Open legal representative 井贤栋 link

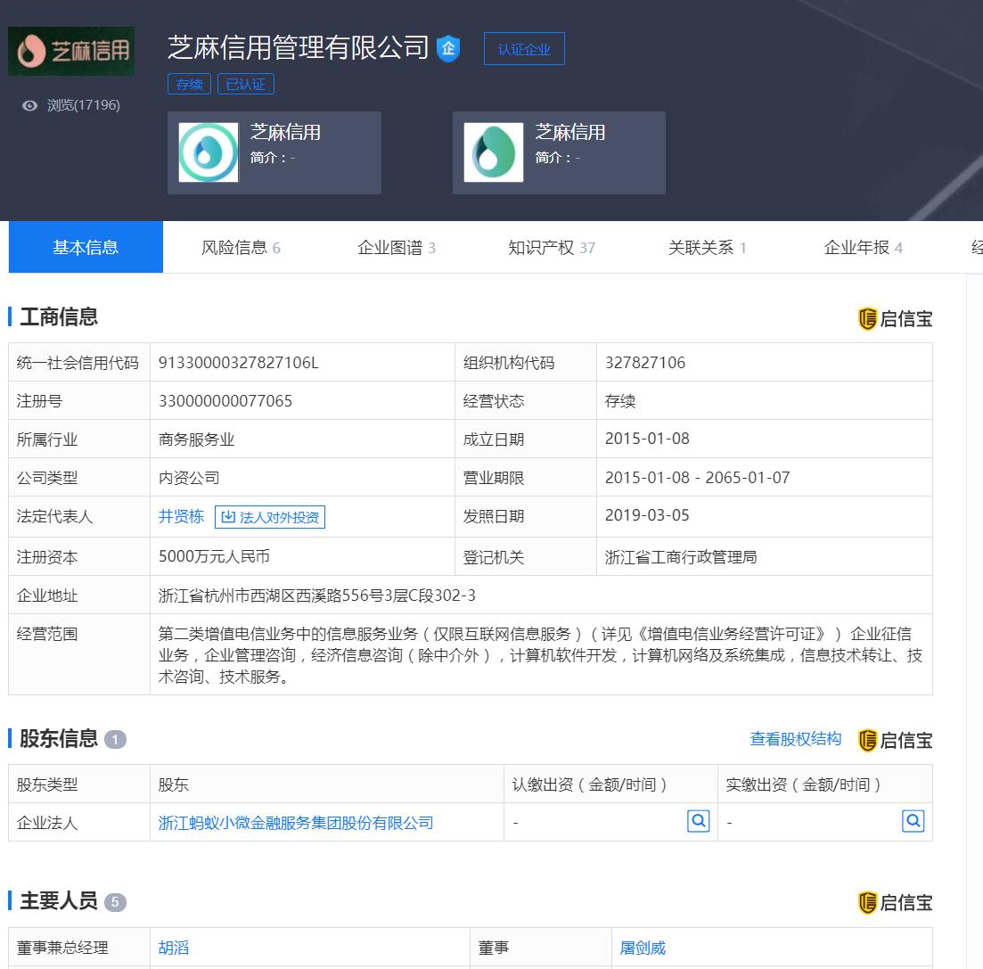181,516
